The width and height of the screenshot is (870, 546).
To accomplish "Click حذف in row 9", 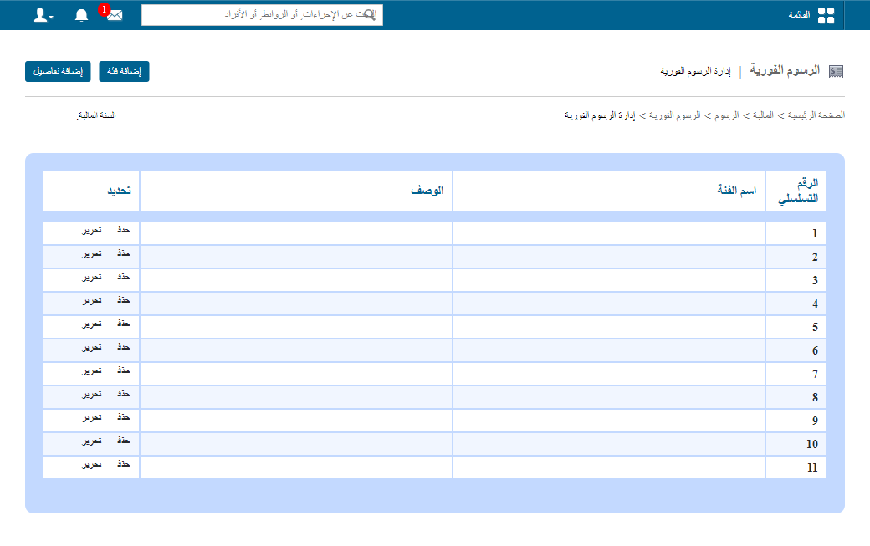I will 123,417.
